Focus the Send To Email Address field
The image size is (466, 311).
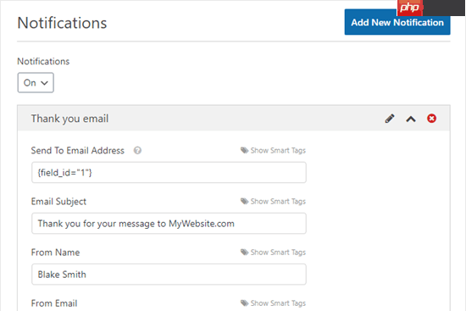(169, 172)
